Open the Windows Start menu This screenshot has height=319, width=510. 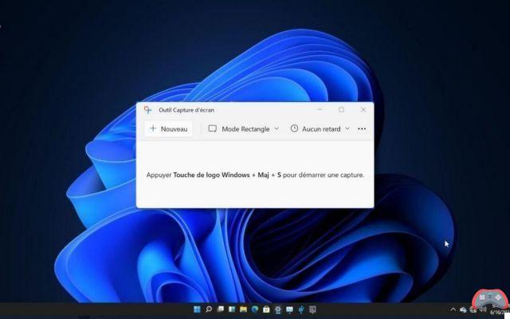(197, 309)
